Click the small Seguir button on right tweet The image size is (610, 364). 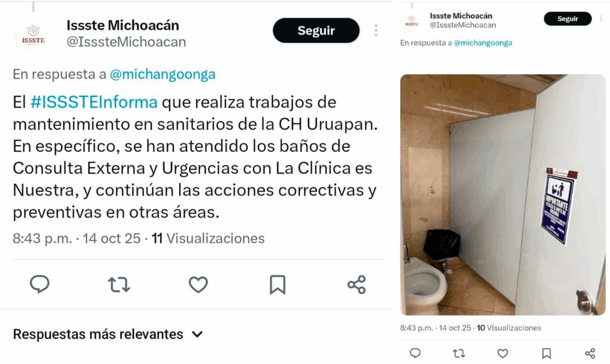568,18
